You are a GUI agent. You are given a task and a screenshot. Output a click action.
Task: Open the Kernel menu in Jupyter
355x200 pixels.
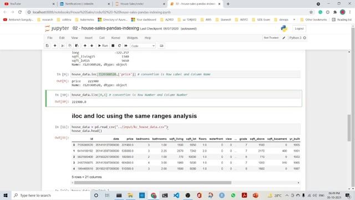click(x=115, y=38)
